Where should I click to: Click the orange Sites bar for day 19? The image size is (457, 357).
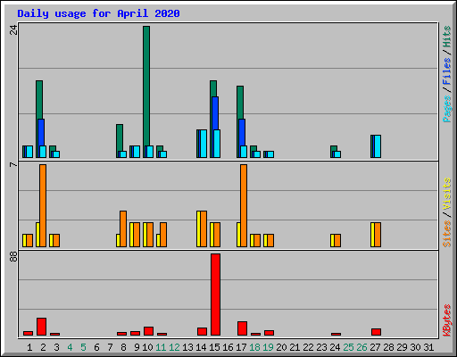[270, 240]
